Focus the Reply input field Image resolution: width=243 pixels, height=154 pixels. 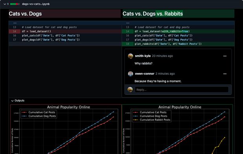(182, 90)
